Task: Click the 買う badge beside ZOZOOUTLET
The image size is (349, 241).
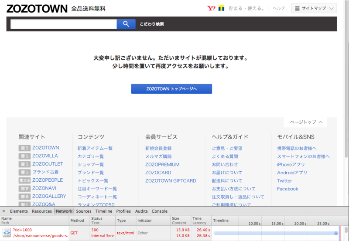Action: pyautogui.click(x=24, y=164)
